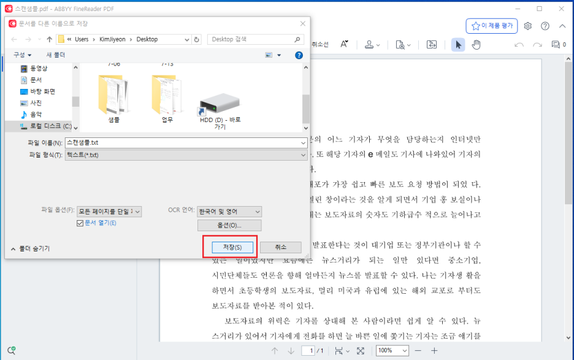Click the search status icon at bottom left
The width and height of the screenshot is (574, 360).
coord(12,350)
